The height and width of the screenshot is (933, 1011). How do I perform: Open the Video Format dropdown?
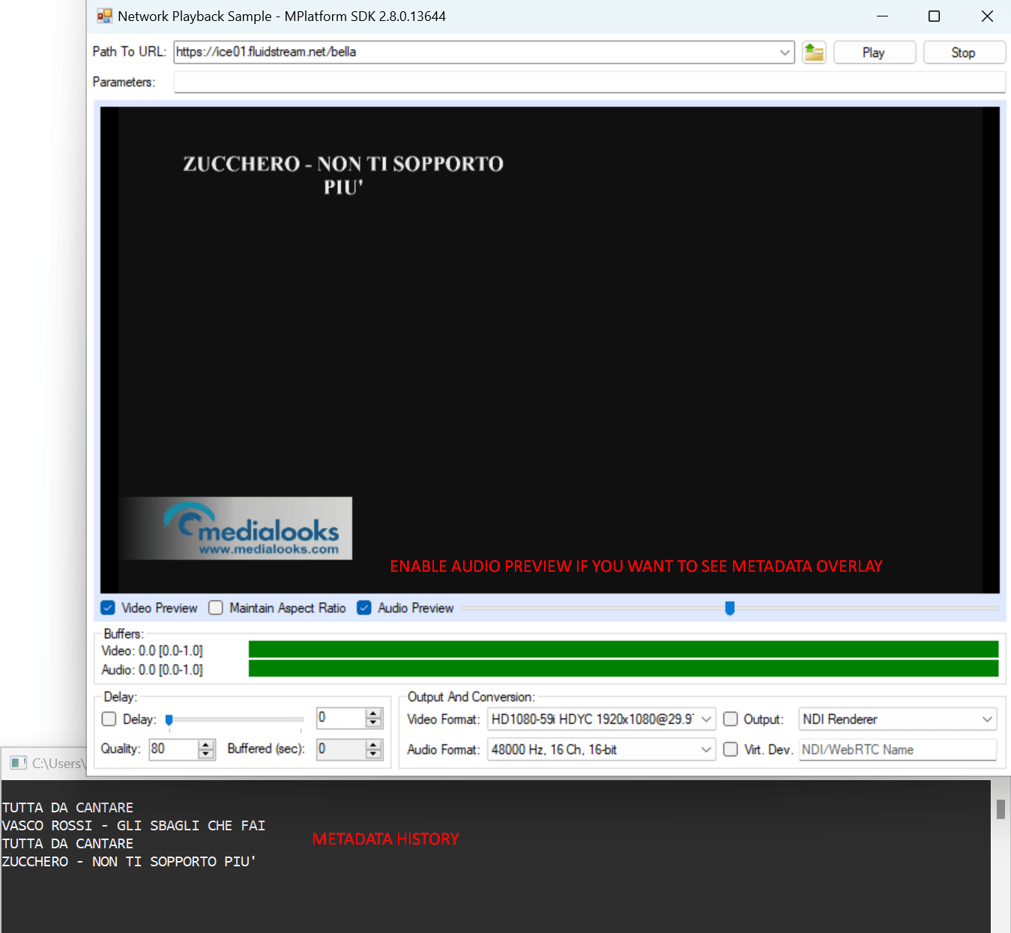coord(706,719)
